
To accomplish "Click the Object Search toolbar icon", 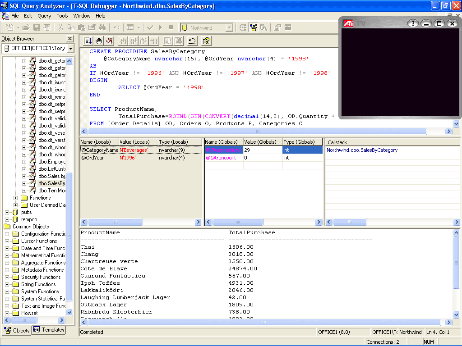I will click(x=263, y=27).
